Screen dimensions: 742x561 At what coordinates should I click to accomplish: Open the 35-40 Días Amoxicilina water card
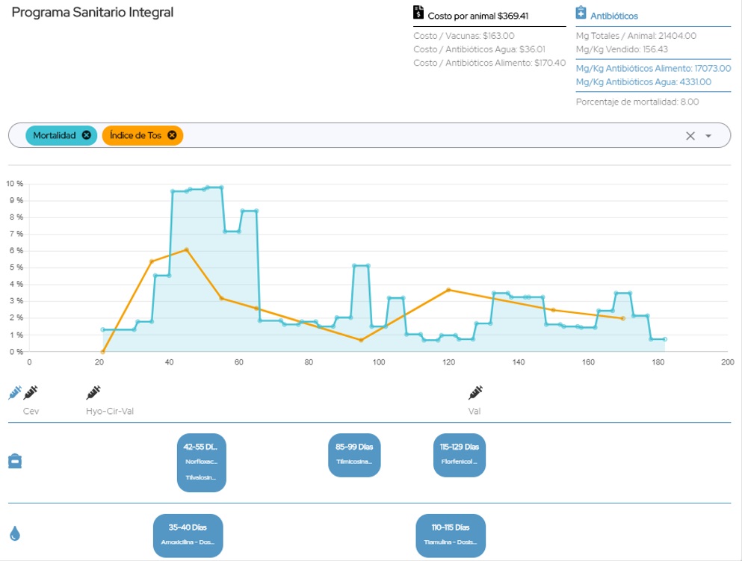click(188, 534)
